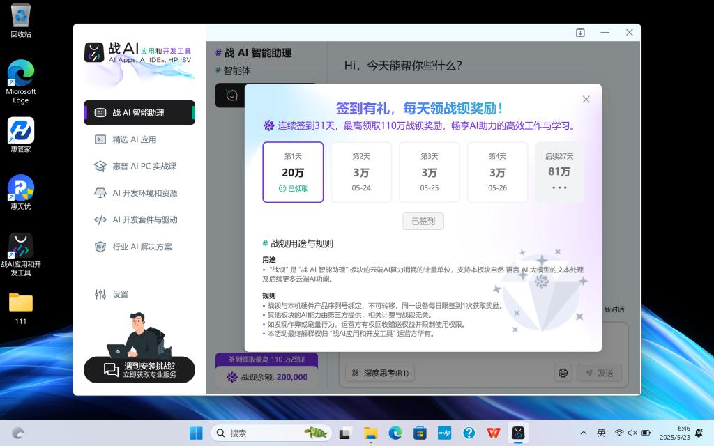Click the 战钡用途与规则 heading

click(x=298, y=243)
